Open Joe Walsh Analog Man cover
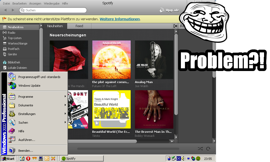 click(154, 60)
